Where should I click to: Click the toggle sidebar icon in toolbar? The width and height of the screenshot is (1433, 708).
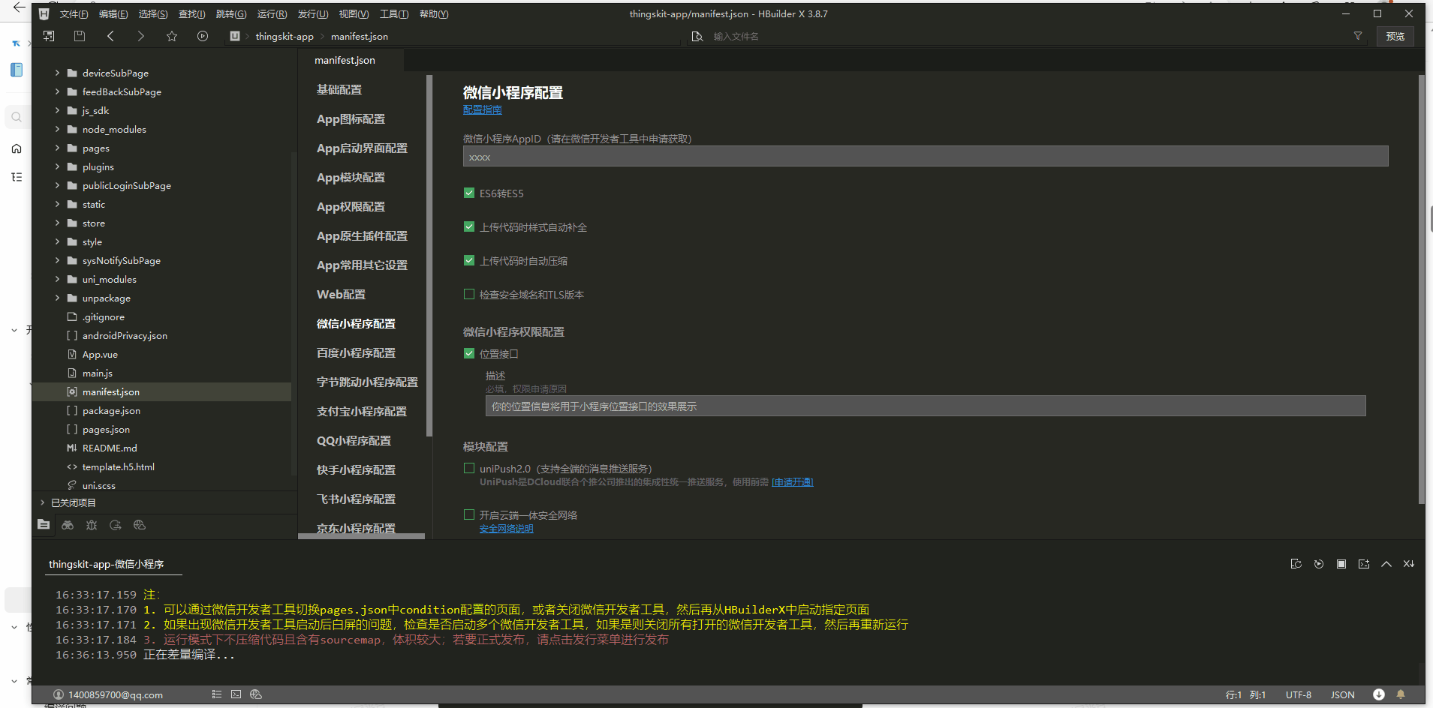point(49,36)
